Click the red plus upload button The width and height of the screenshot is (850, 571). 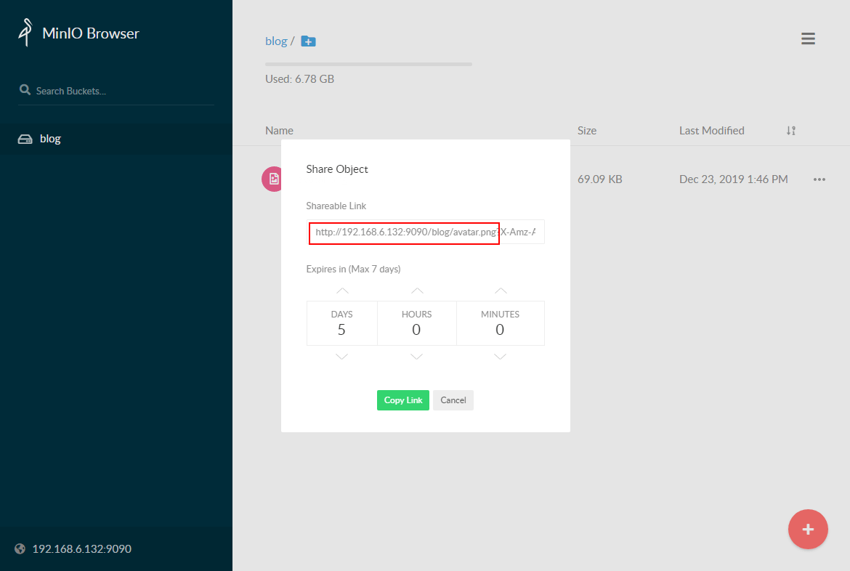point(808,529)
